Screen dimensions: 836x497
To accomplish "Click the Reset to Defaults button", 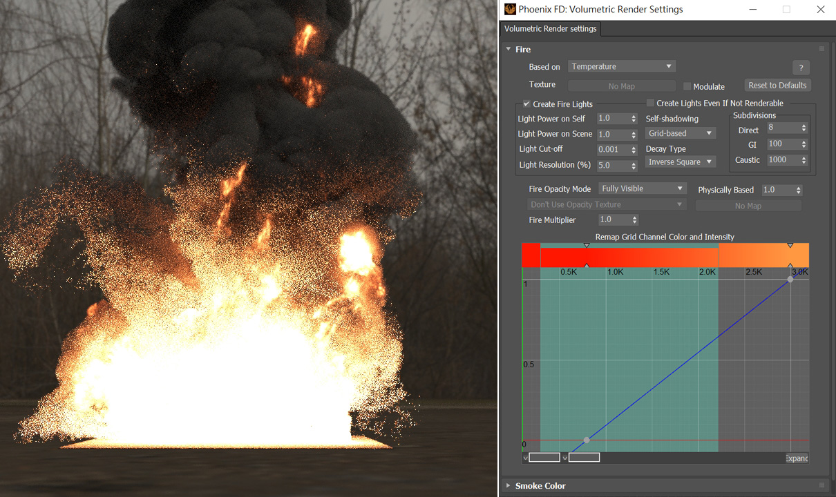I will pyautogui.click(x=777, y=85).
